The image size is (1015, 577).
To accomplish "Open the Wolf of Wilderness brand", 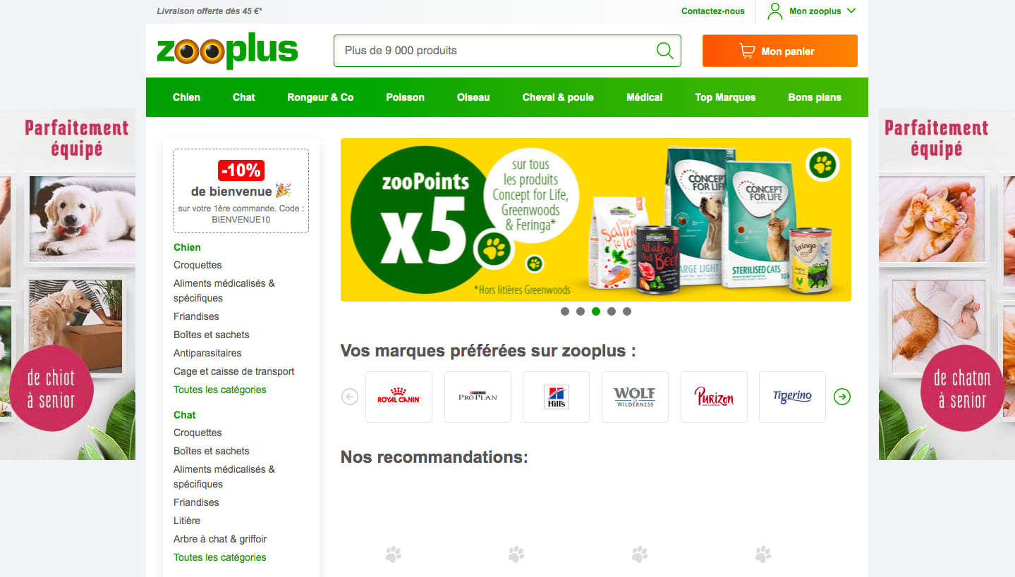I will 635,397.
